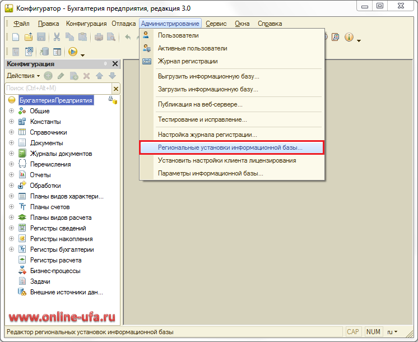Close the Конфигурация panel

tap(115, 64)
